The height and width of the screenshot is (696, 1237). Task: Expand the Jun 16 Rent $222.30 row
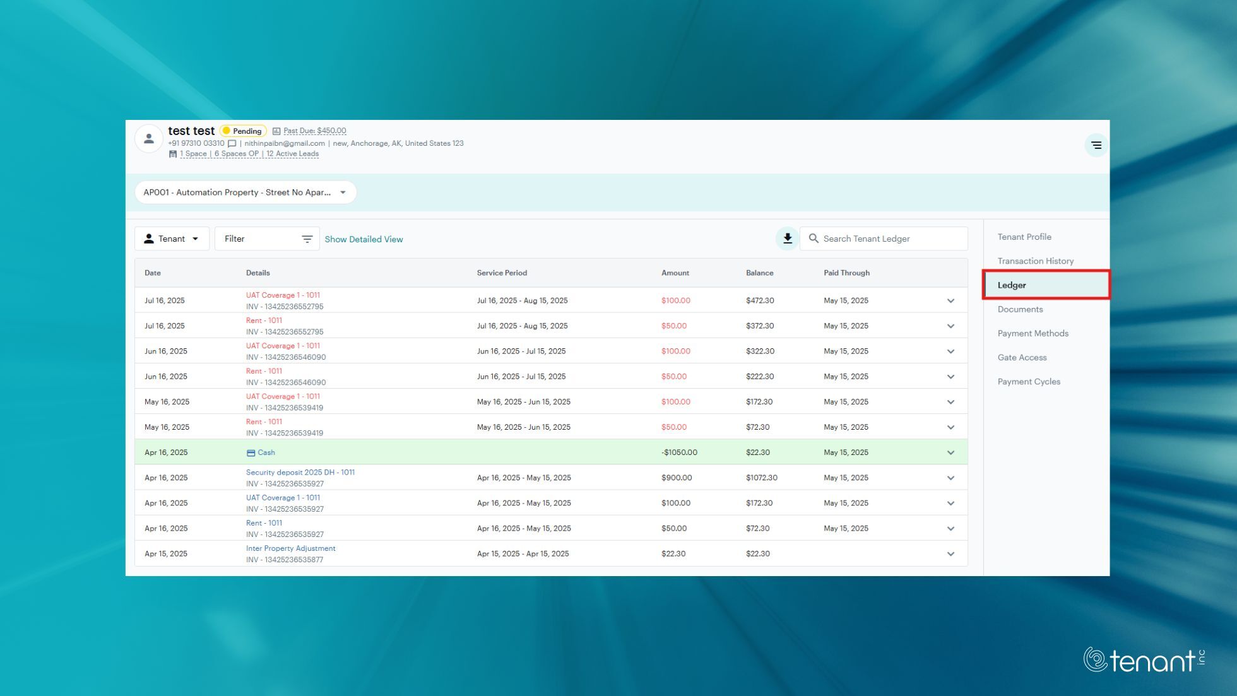[950, 377]
